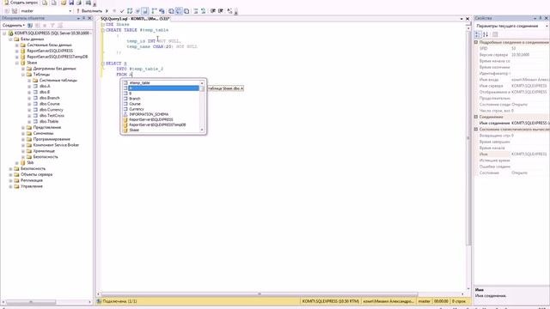Select the Системные таблицы folder

click(x=58, y=80)
